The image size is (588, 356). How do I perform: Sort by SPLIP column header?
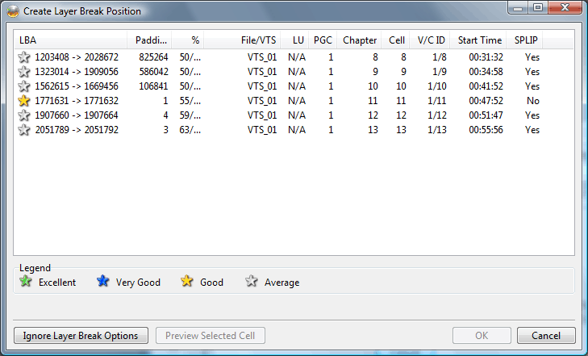coord(526,40)
